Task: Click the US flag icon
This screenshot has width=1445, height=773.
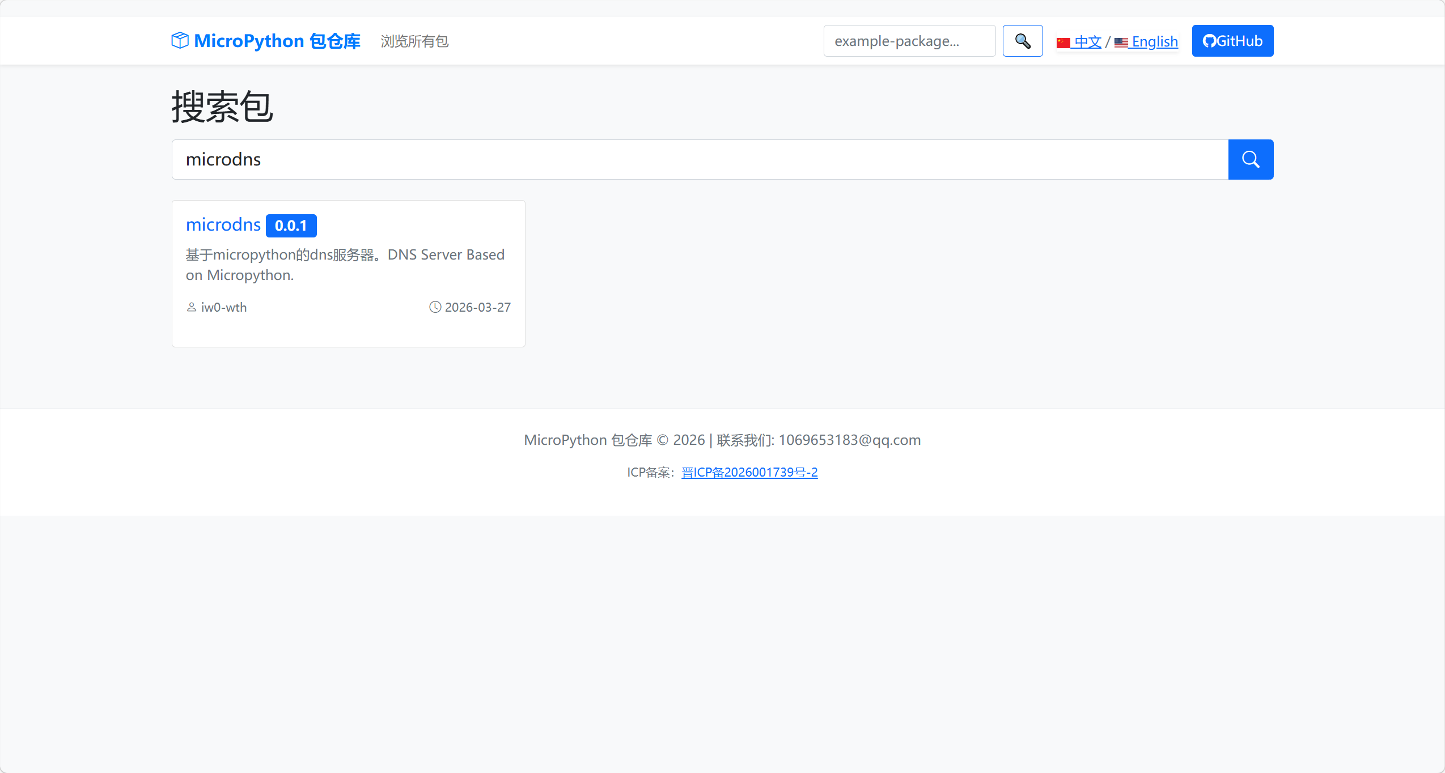Action: (x=1121, y=43)
